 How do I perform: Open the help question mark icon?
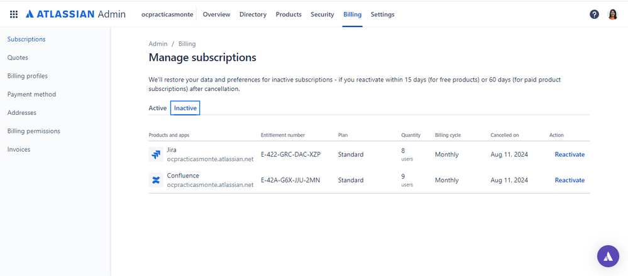594,14
